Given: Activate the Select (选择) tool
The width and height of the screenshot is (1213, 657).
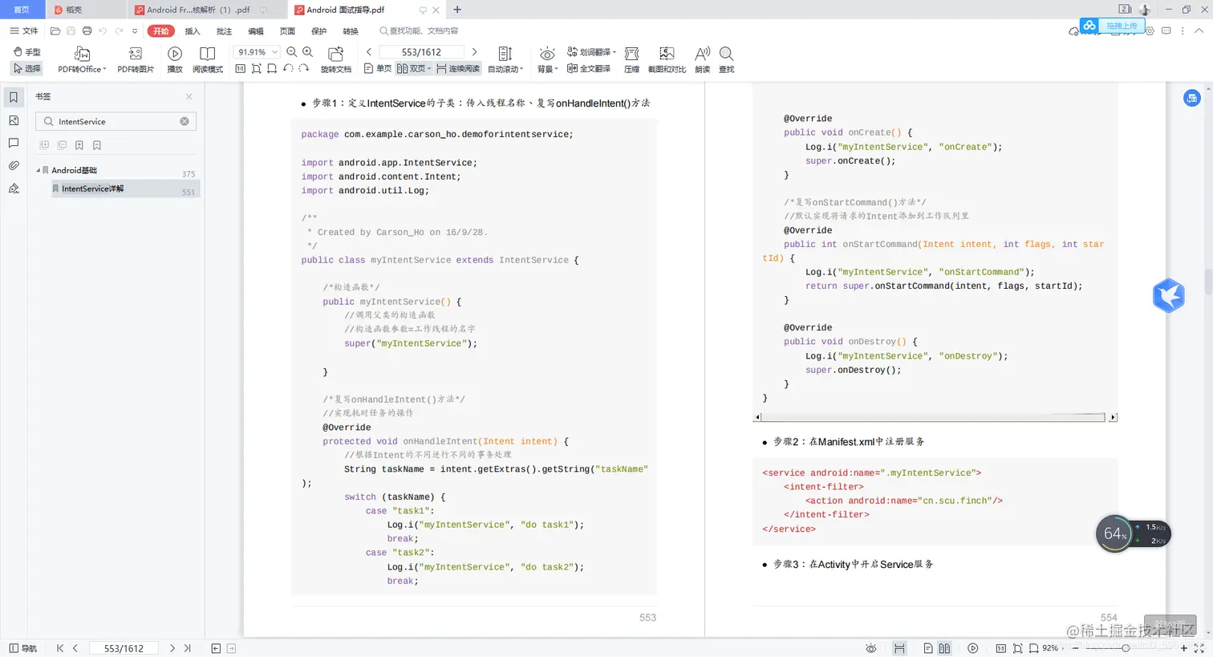Looking at the screenshot, I should 27,69.
